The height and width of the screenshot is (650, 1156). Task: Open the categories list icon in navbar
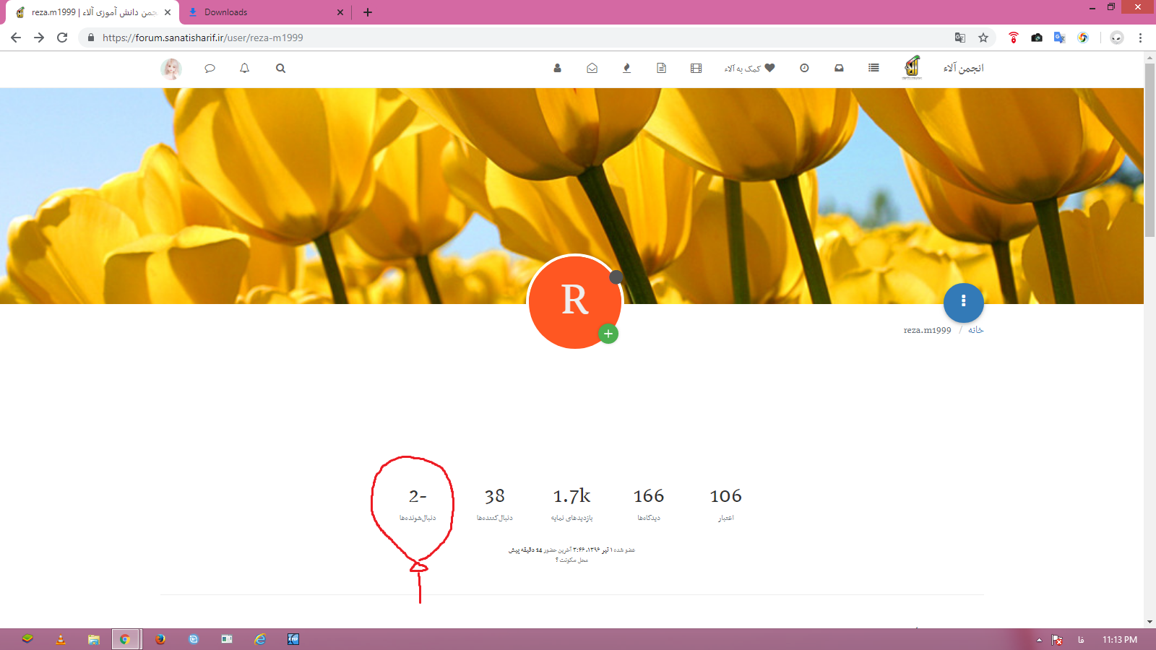874,68
